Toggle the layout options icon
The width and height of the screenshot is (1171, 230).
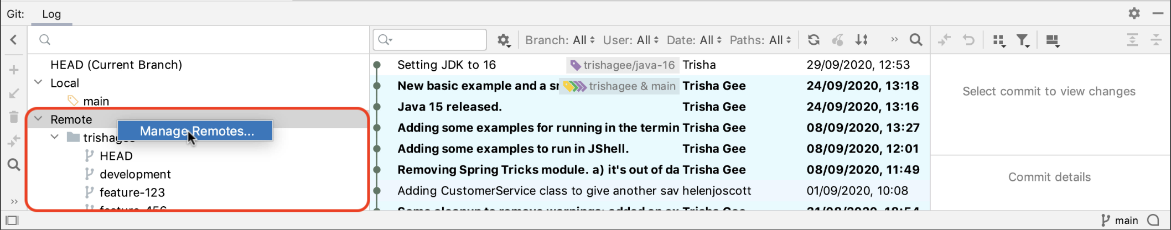click(1052, 40)
